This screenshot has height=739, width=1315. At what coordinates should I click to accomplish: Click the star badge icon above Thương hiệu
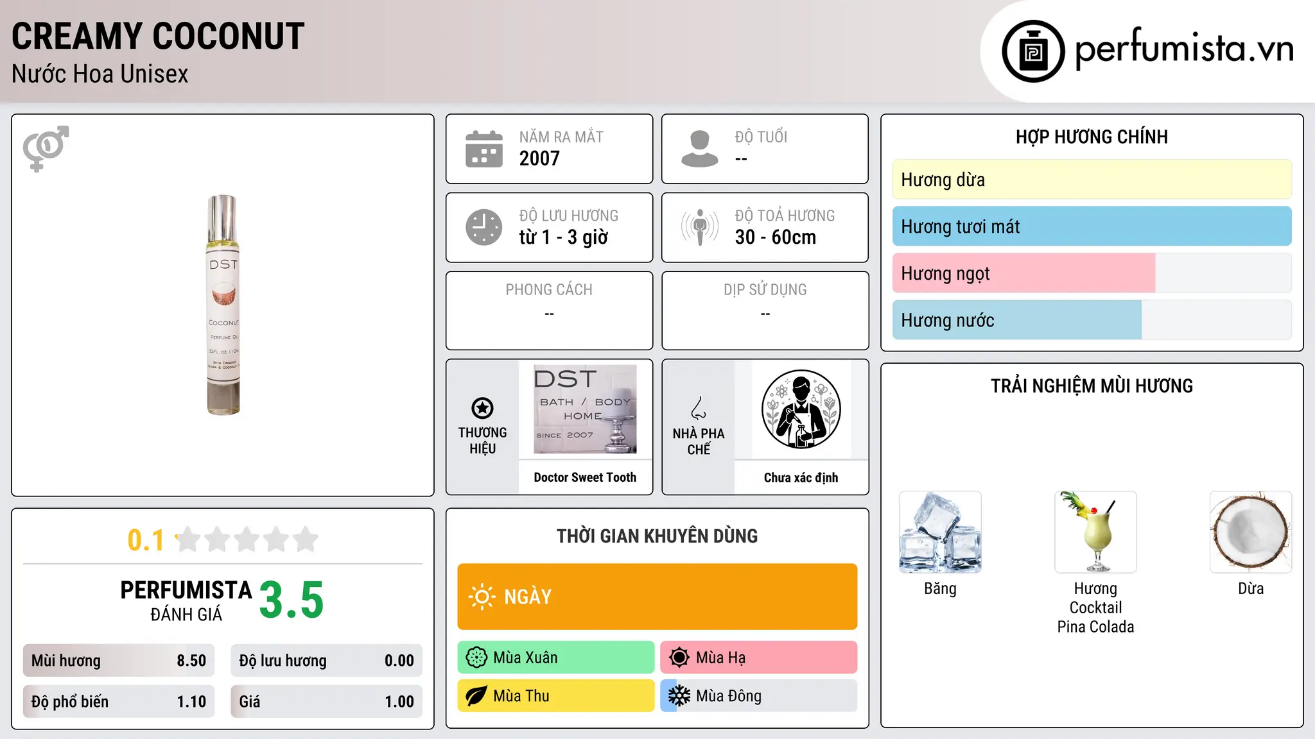(x=482, y=408)
